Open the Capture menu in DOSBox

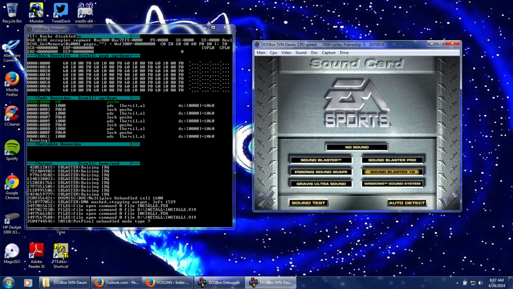click(329, 53)
